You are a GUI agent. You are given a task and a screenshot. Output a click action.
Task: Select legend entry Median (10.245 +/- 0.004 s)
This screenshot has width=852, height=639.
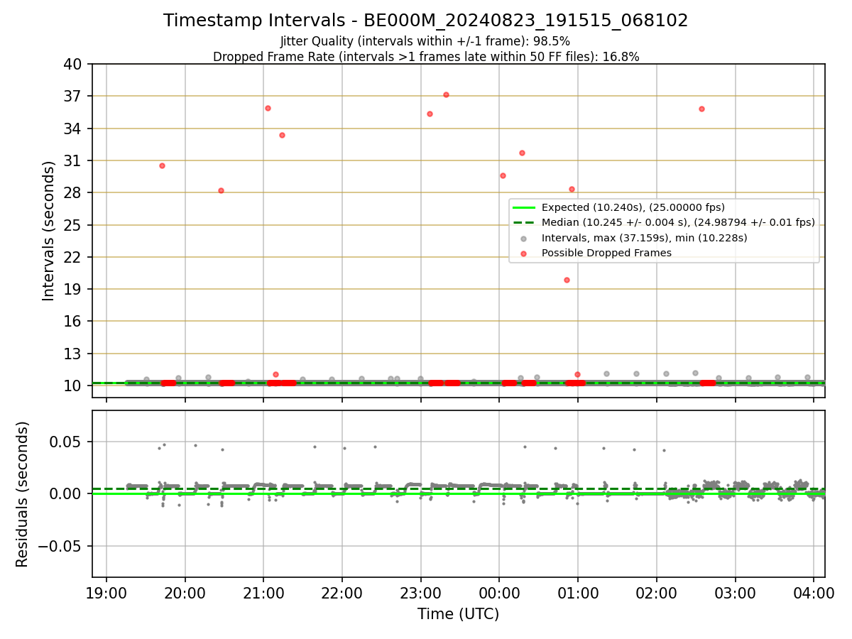coord(678,223)
